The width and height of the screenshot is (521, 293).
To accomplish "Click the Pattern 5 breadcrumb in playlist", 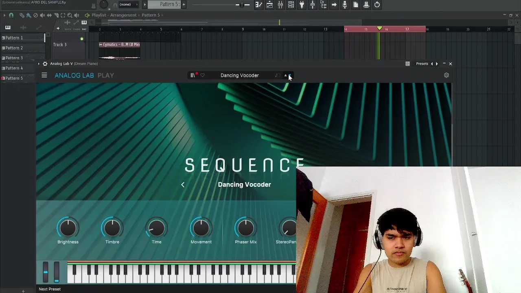I will pos(151,15).
